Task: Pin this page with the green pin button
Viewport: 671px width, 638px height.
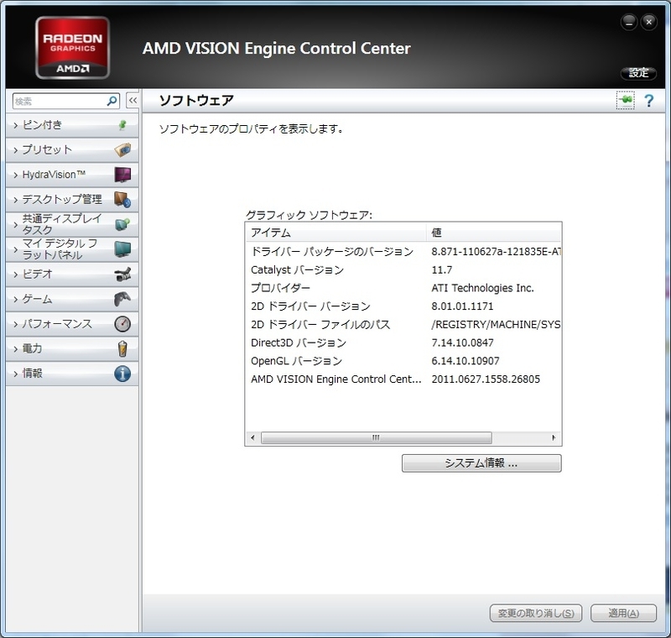Action: [x=626, y=100]
